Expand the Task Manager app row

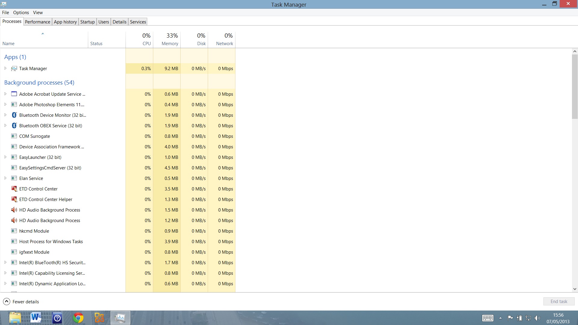5,68
